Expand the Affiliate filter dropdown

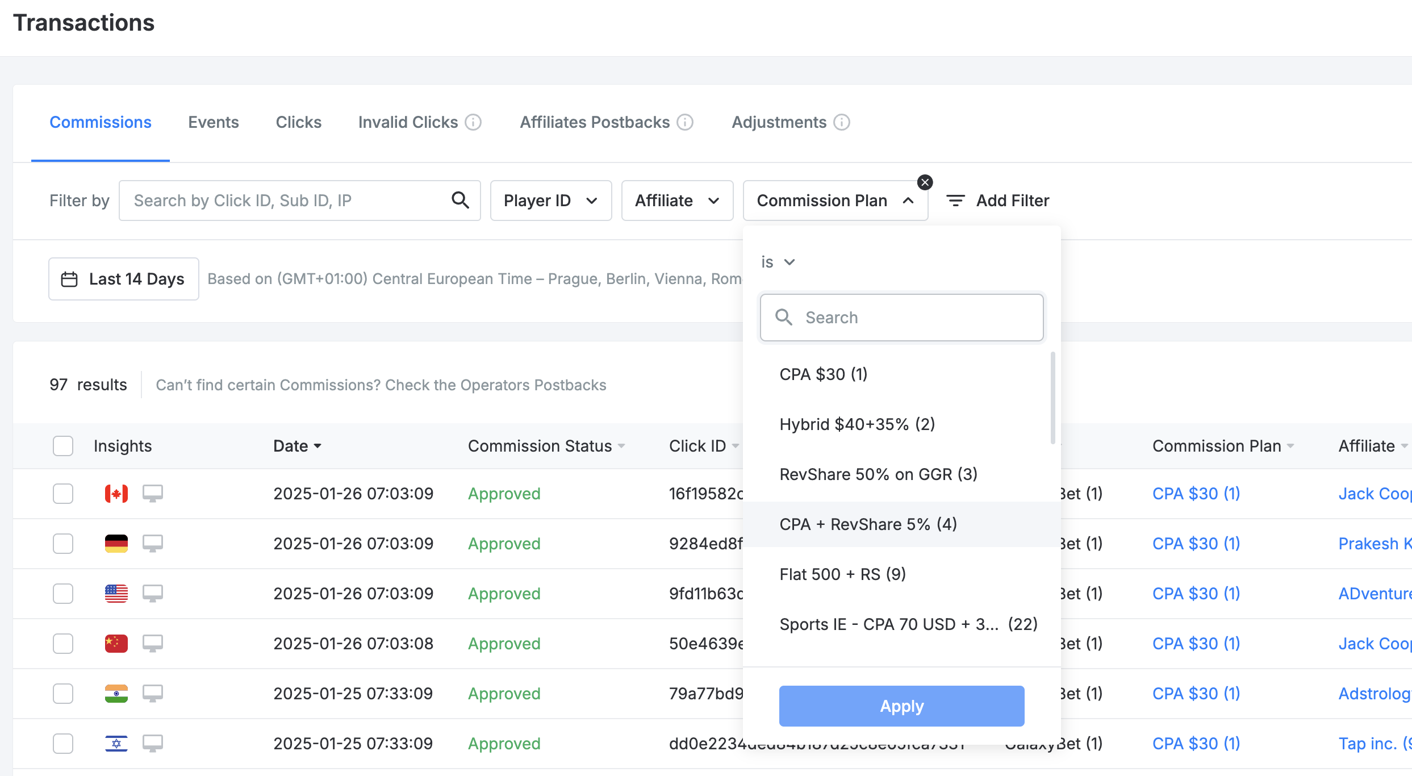pos(677,201)
